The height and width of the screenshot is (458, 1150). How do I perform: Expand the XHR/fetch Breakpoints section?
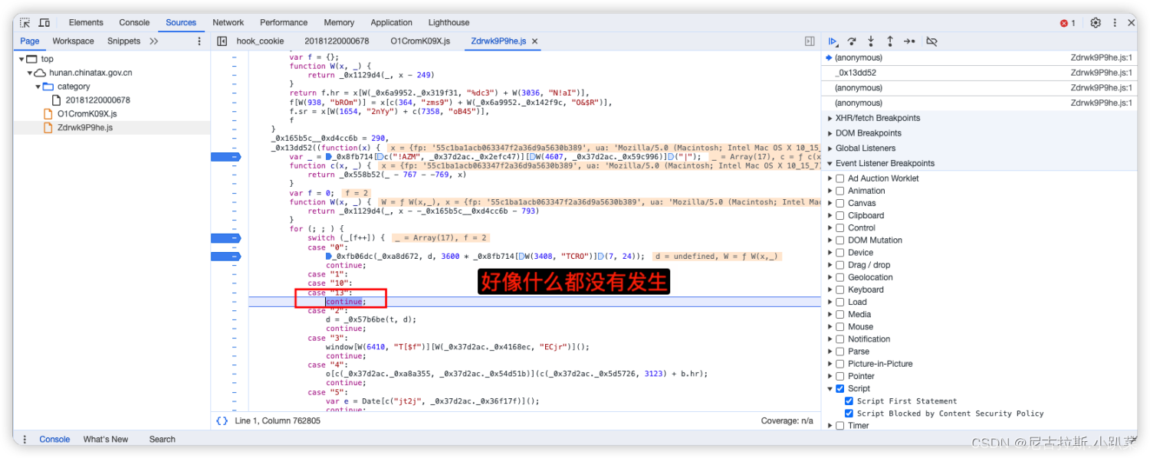(x=830, y=118)
